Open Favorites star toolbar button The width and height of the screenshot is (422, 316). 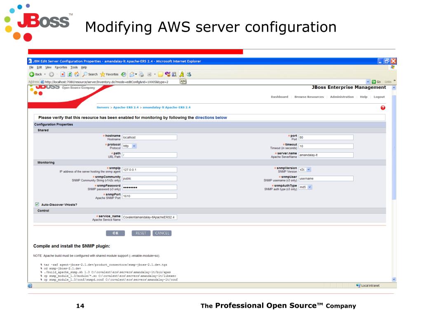coord(109,74)
